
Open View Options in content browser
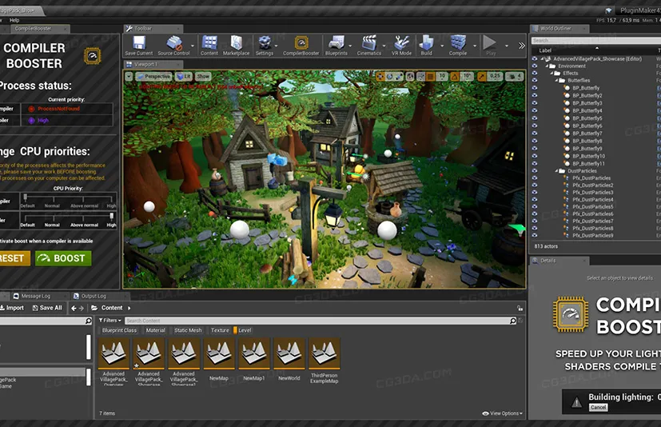pos(502,413)
